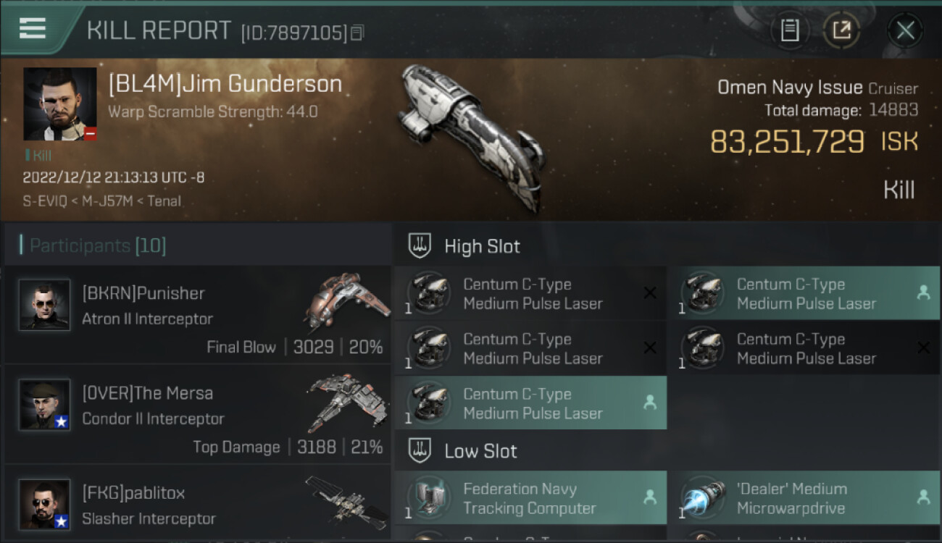View Jim Gunderson's character portrait
The image size is (942, 543).
click(x=59, y=104)
